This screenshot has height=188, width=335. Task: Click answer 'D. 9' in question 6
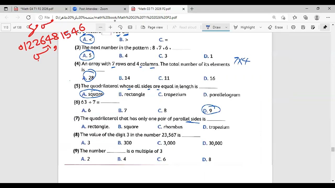(208, 111)
